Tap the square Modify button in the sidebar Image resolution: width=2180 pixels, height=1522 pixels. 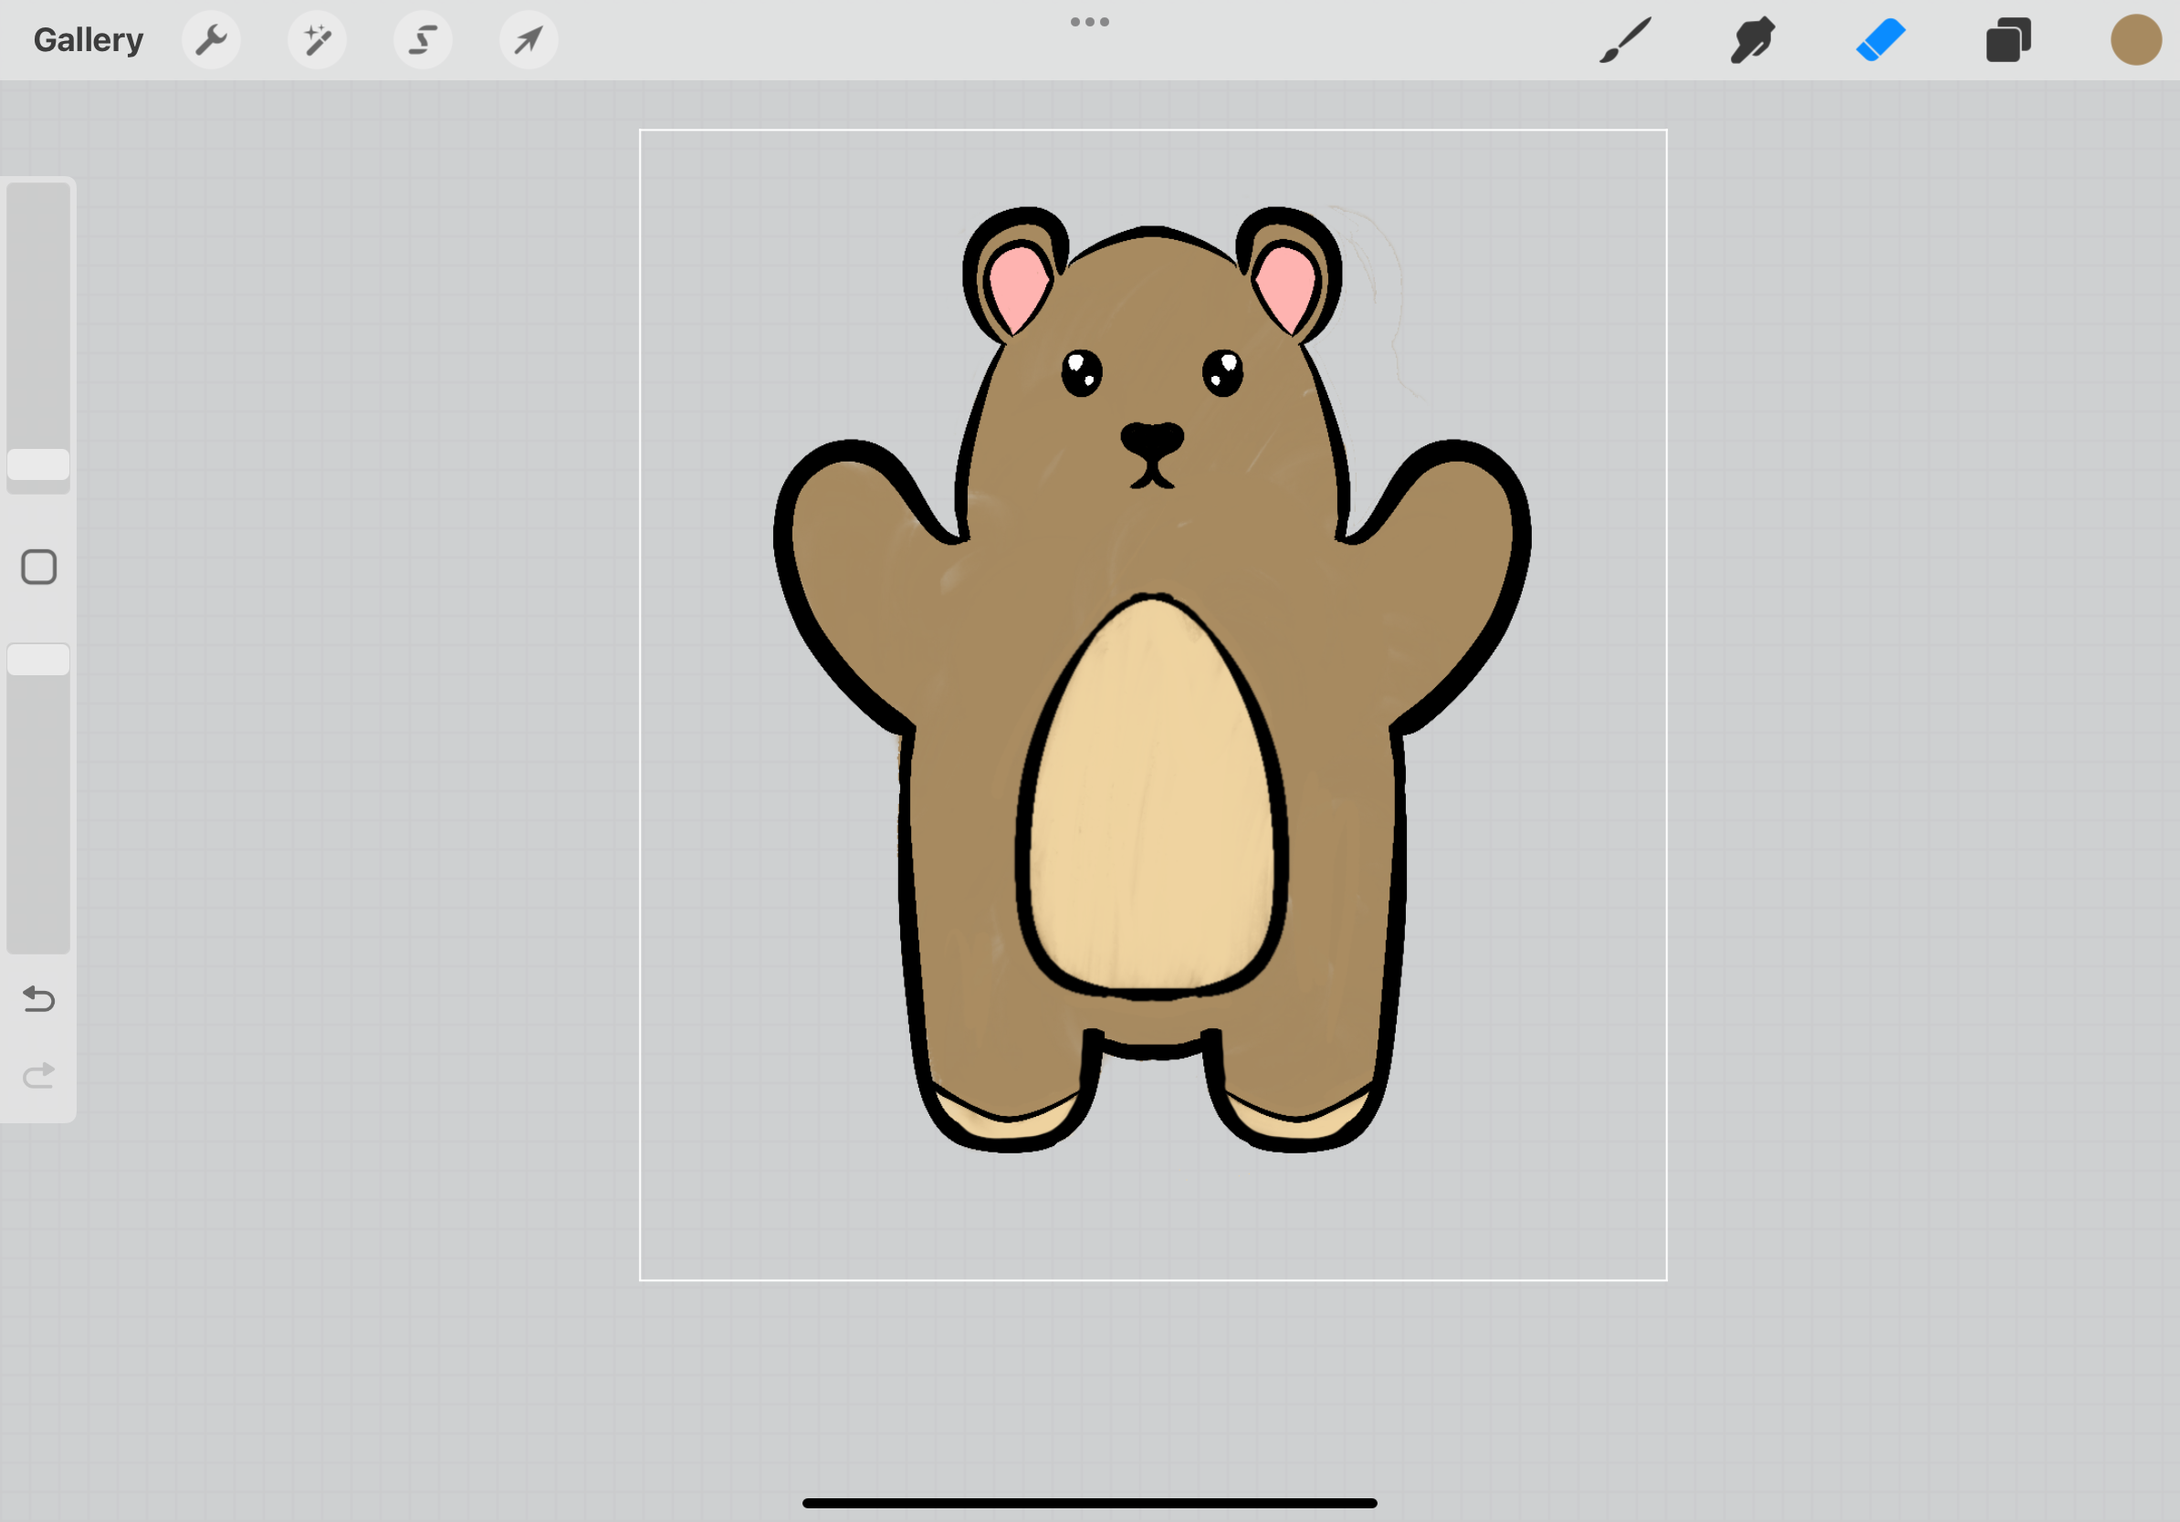(x=39, y=567)
